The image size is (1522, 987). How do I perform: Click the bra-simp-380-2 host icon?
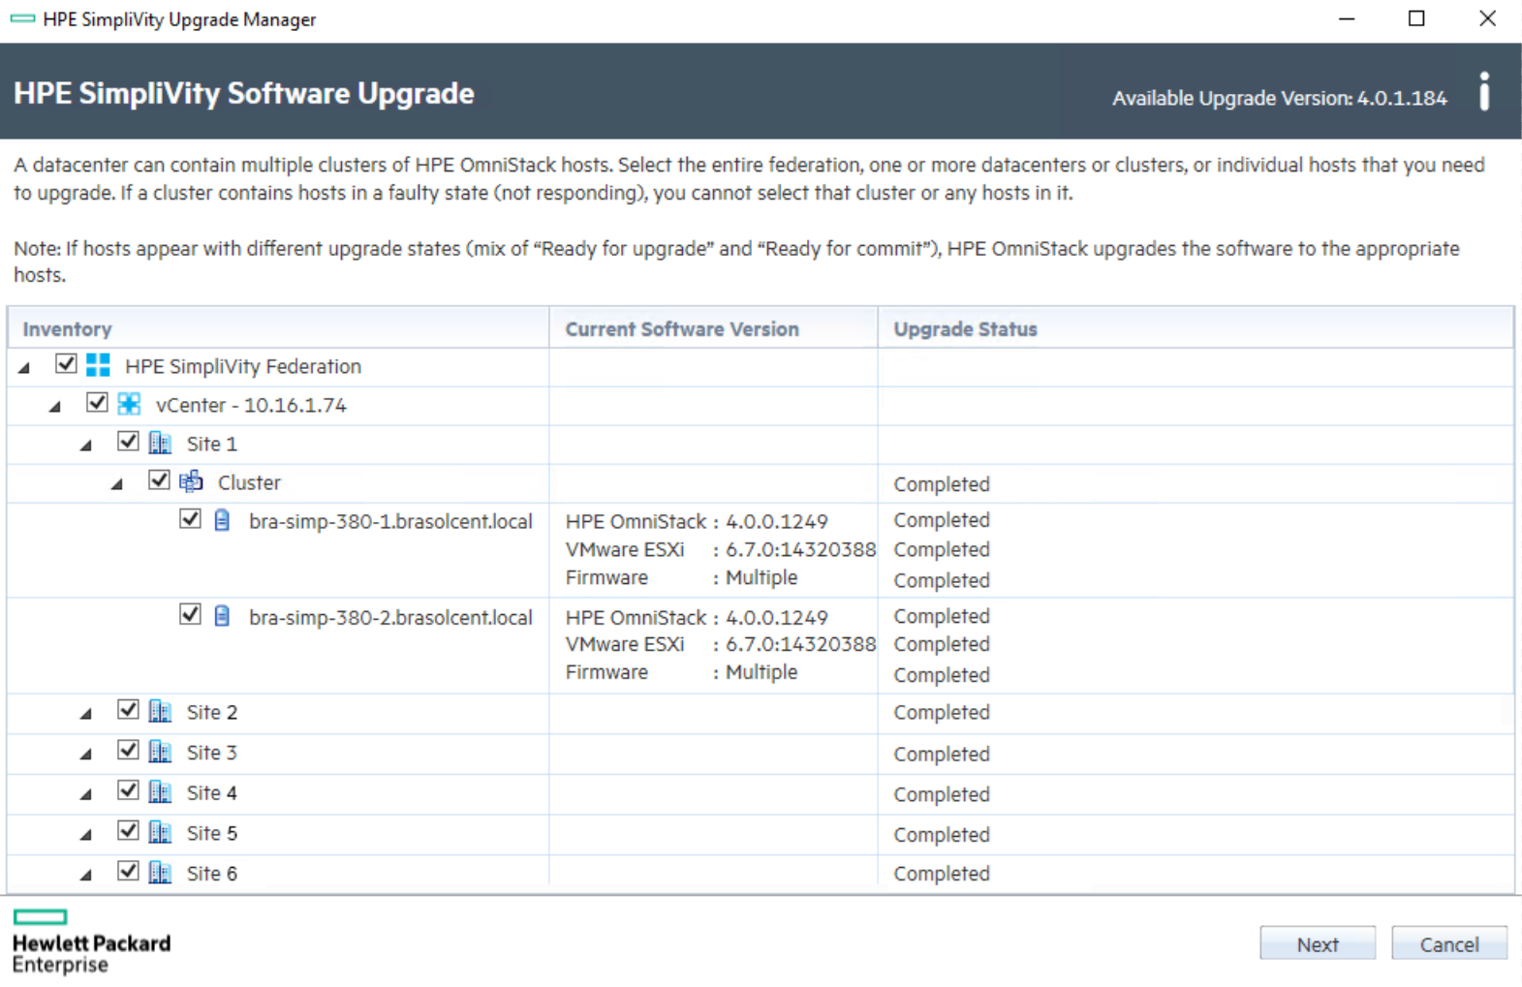point(222,616)
